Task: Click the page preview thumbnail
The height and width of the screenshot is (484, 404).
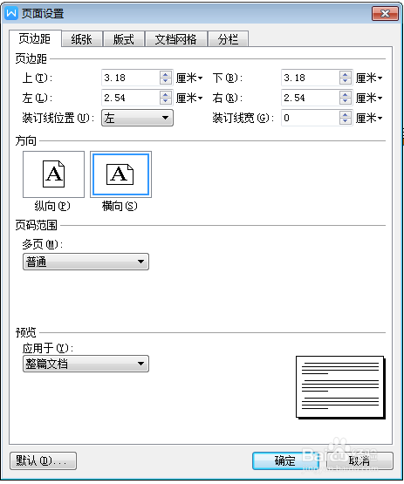Action: [340, 387]
